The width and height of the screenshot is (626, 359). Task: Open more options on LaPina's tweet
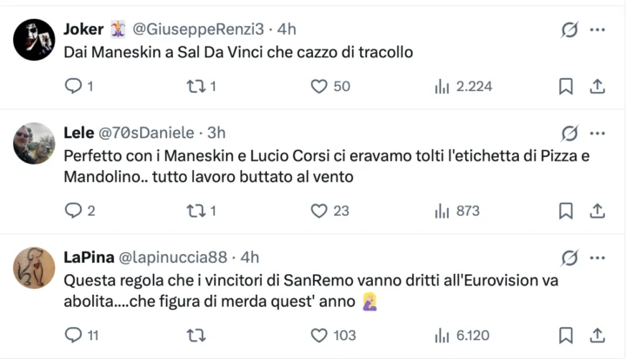(x=597, y=258)
